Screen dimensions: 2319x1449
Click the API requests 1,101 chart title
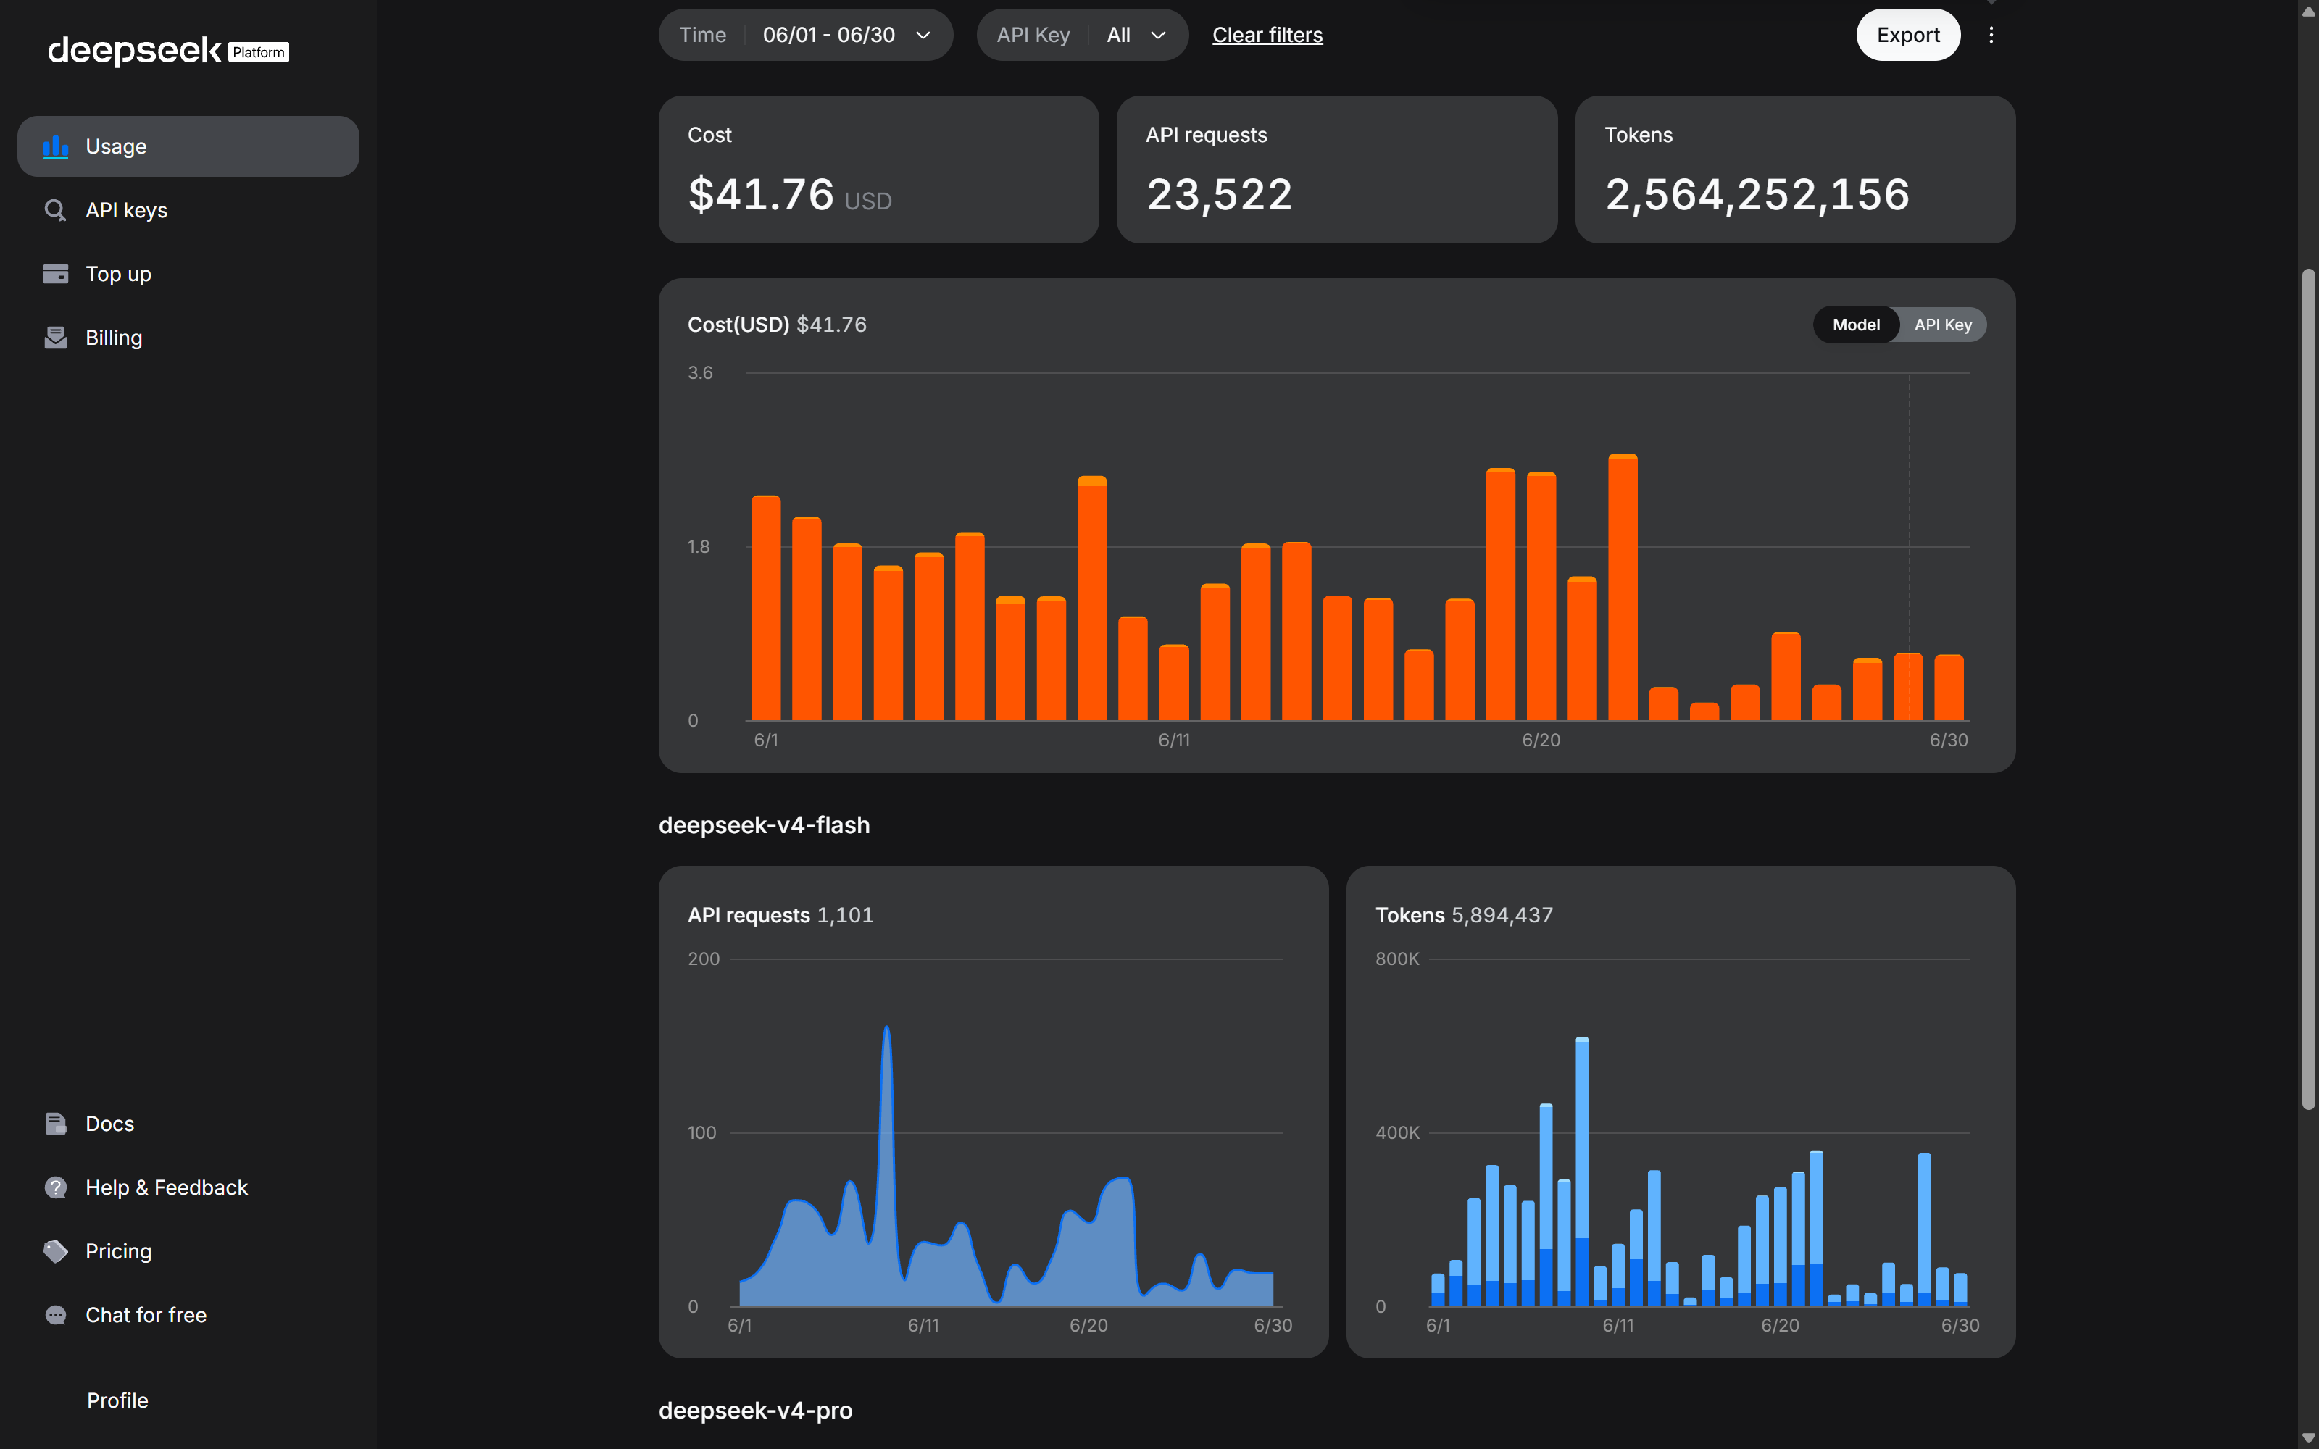coord(780,915)
